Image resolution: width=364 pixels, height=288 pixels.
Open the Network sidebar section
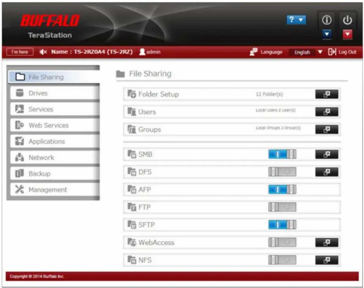55,157
